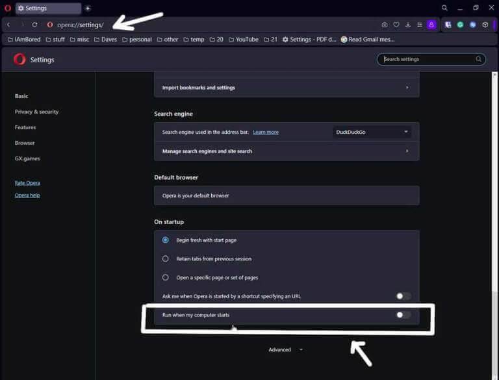Add page to bookmarks with heart icon
Image resolution: width=499 pixels, height=380 pixels.
point(396,25)
